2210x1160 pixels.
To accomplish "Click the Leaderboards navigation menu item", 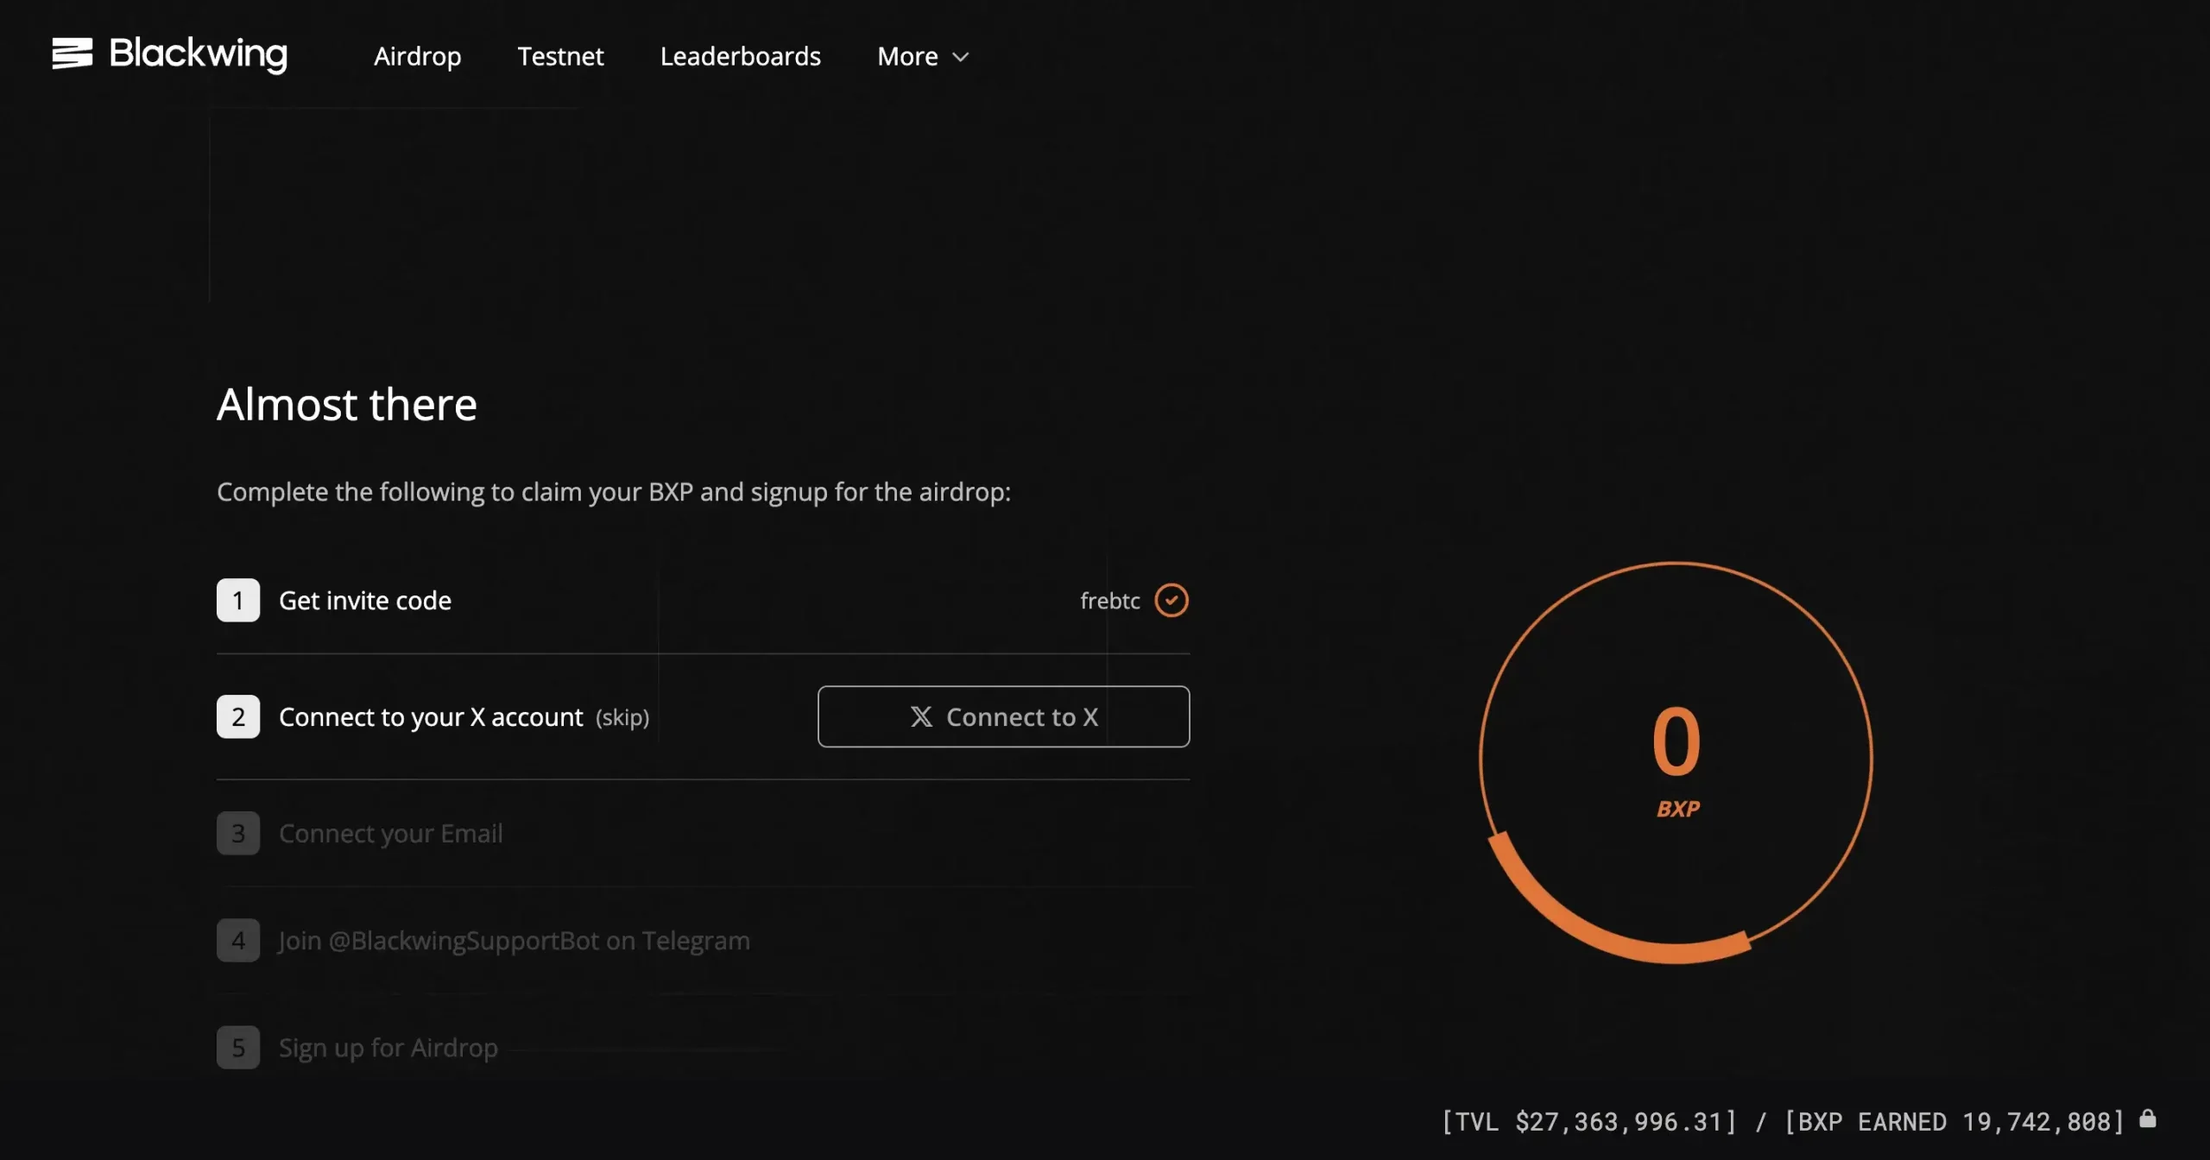I will click(x=740, y=54).
